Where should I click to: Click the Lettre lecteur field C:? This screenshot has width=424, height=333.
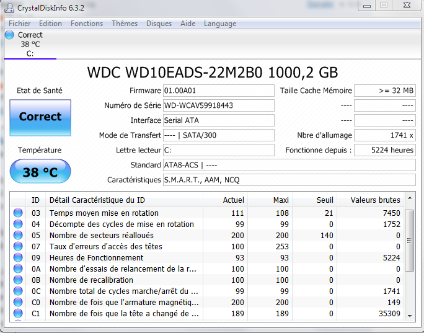218,150
